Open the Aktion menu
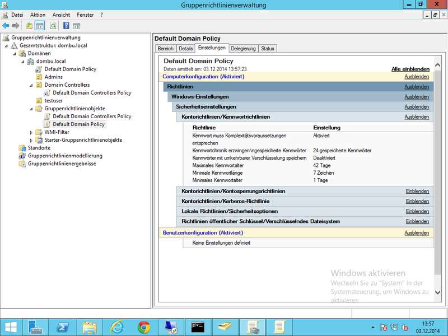448x336 pixels. (38, 15)
